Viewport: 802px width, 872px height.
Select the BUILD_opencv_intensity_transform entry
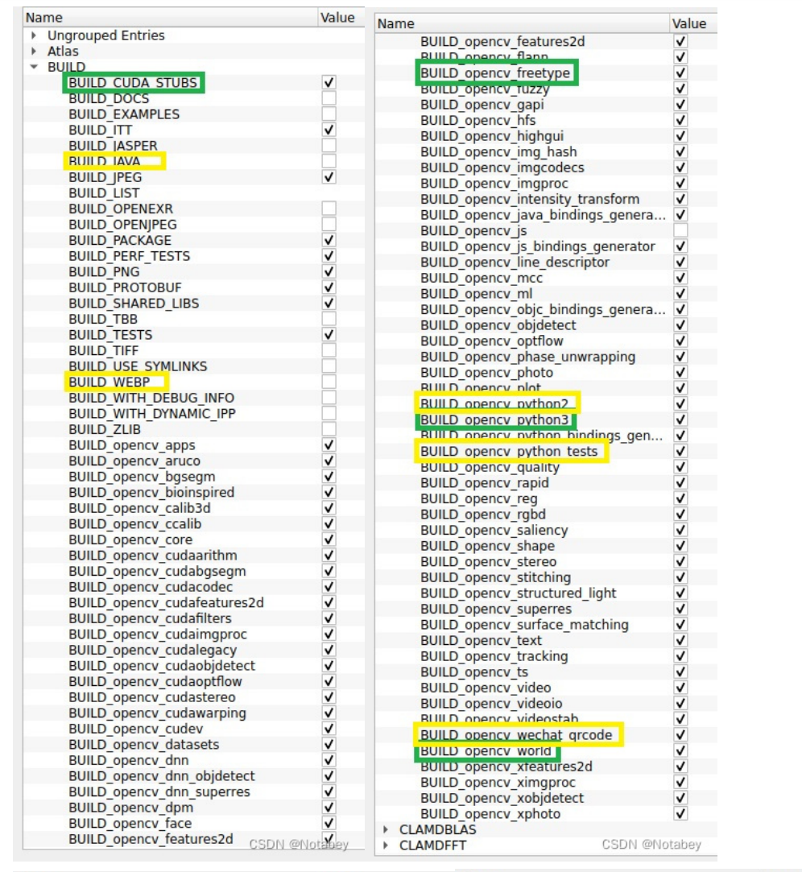(x=530, y=199)
